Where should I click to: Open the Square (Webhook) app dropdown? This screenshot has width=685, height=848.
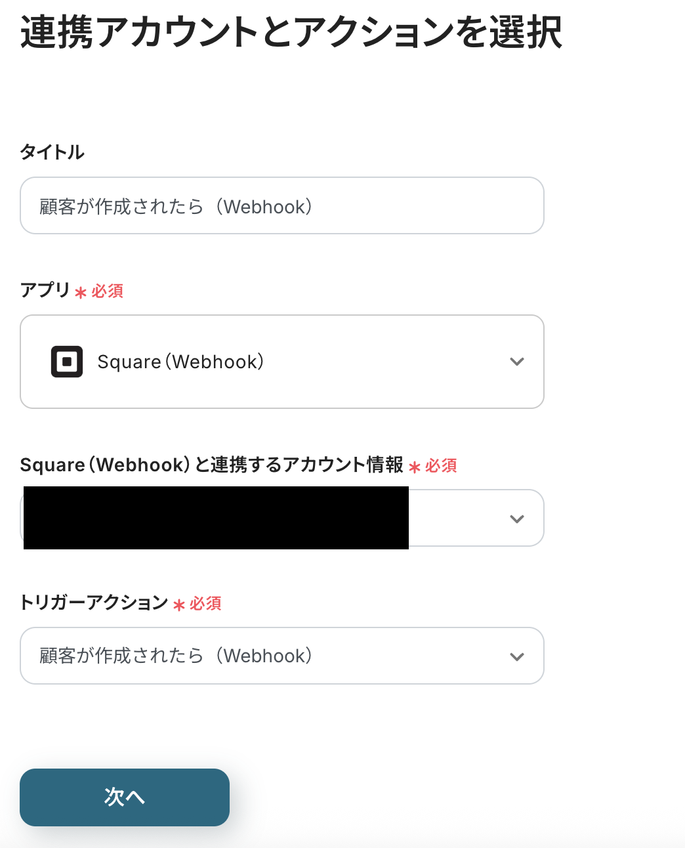[x=282, y=362]
